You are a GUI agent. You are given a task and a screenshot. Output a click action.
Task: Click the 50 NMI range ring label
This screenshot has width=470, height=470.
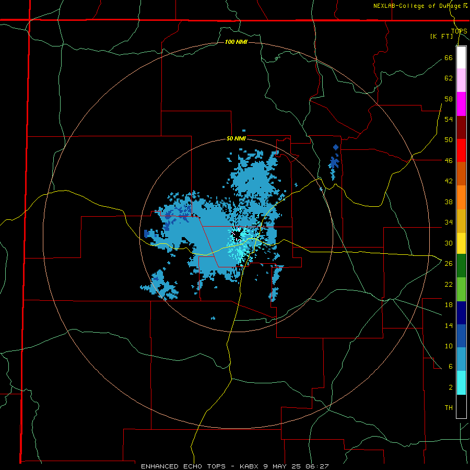tap(236, 138)
